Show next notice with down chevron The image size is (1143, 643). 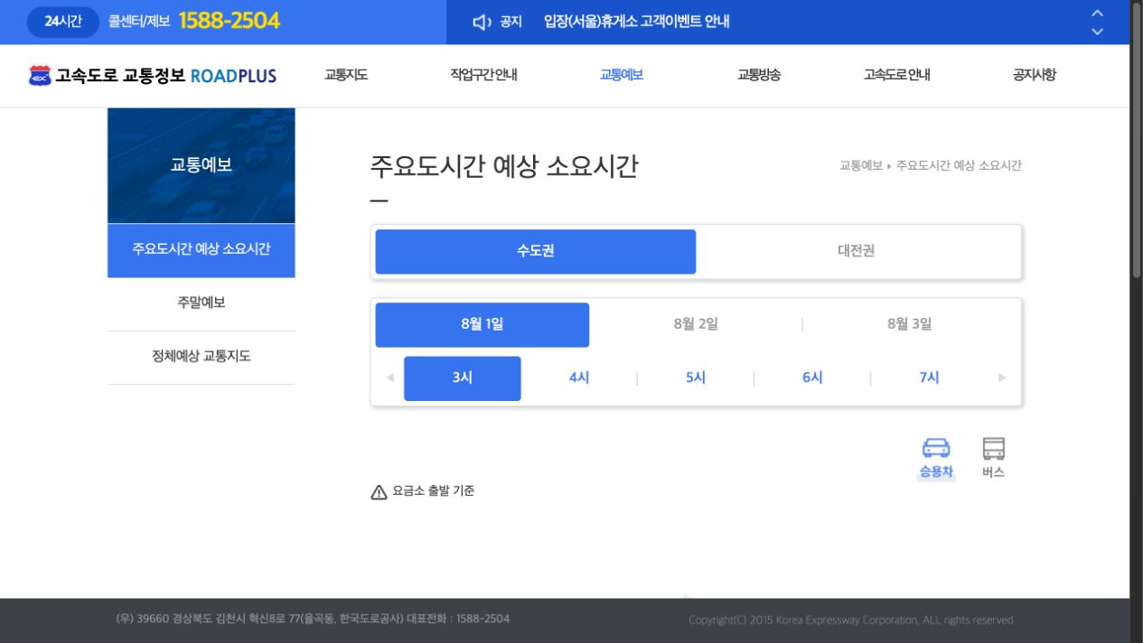(1098, 32)
